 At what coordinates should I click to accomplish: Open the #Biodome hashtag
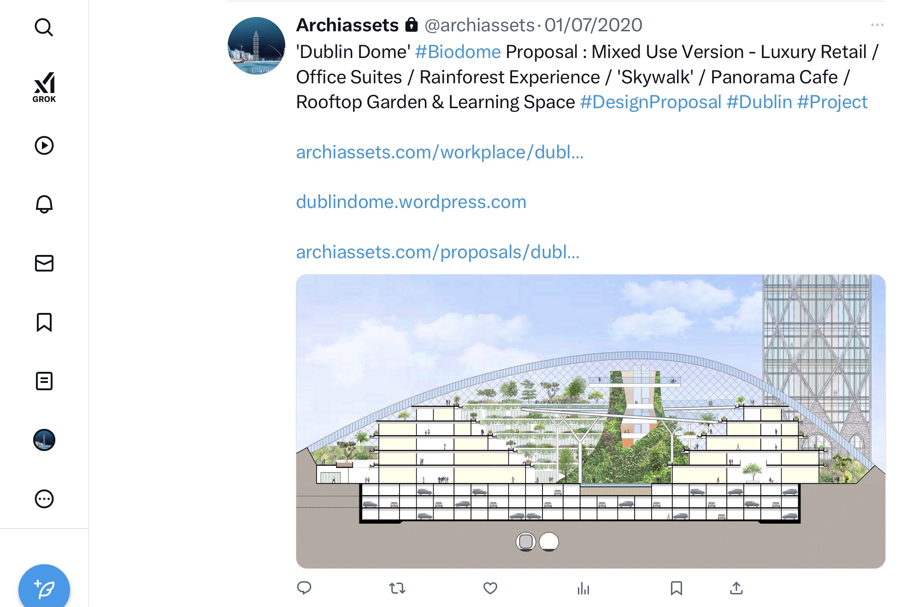point(458,52)
